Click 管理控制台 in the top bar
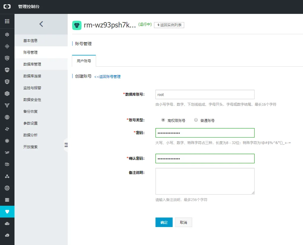Image resolution: width=303 pixels, height=245 pixels. (x=29, y=6)
